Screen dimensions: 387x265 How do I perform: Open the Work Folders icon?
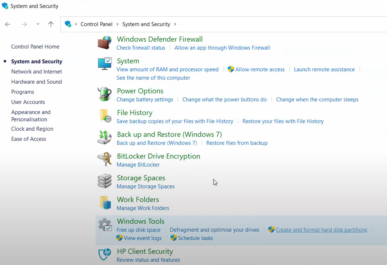point(105,203)
